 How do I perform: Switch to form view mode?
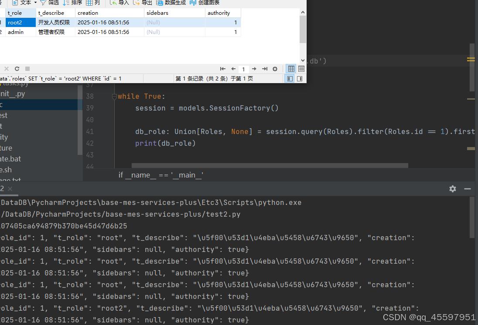[x=301, y=69]
